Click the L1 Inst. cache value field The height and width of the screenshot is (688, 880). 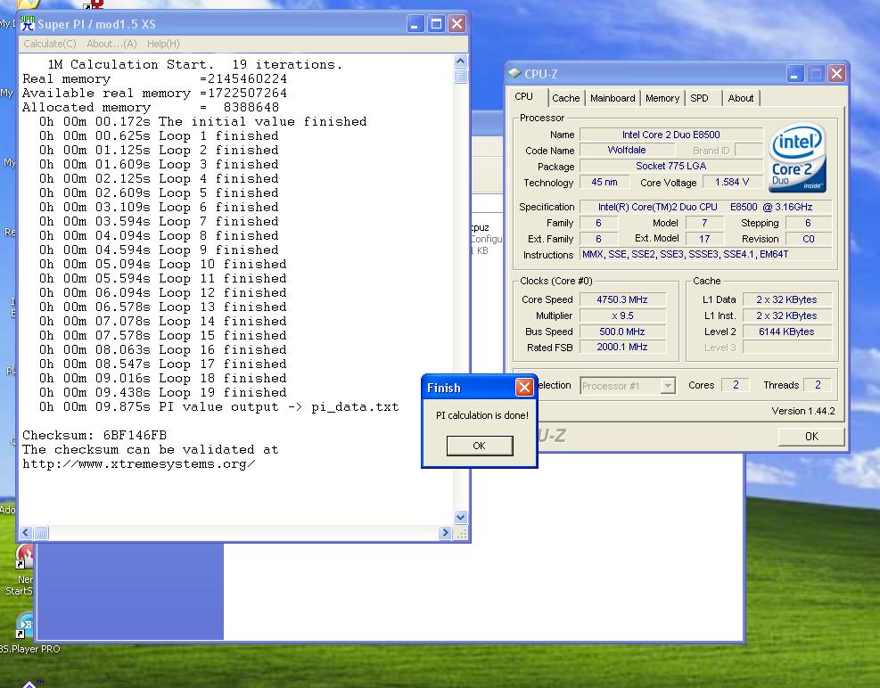pyautogui.click(x=787, y=315)
